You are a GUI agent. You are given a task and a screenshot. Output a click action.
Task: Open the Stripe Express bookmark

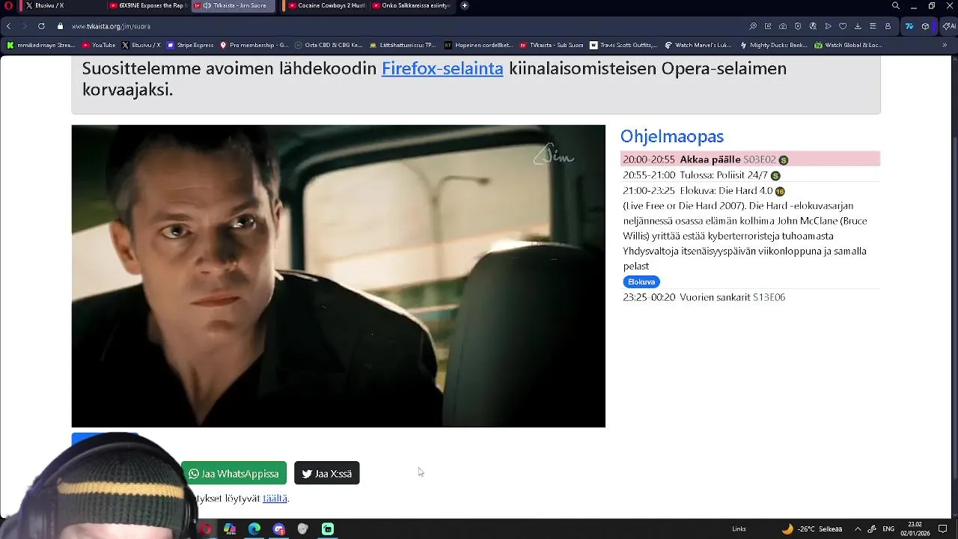190,45
